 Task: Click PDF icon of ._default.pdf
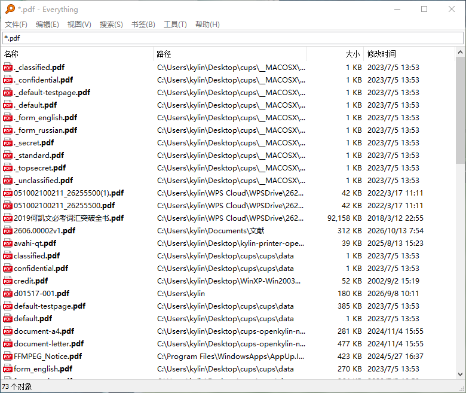click(x=8, y=105)
